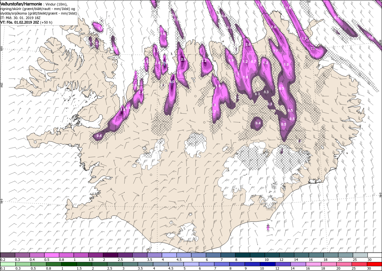This screenshot has height=271, width=382.
Task: Click the 0.4 value in the isolated round purple patch
Action: click(258, 123)
